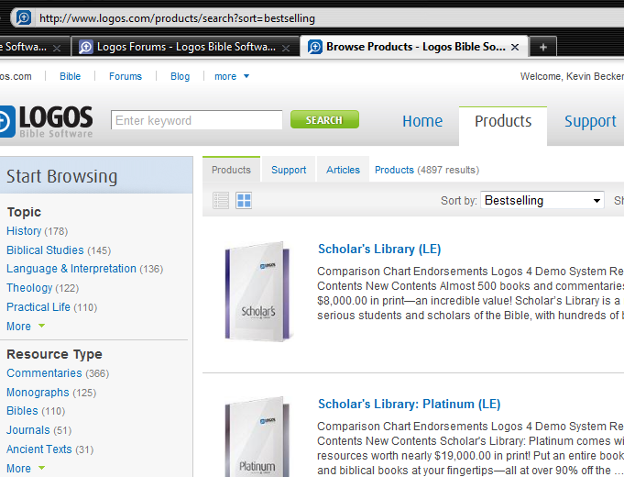Expand More under Topic
This screenshot has width=624, height=477.
pyautogui.click(x=26, y=326)
